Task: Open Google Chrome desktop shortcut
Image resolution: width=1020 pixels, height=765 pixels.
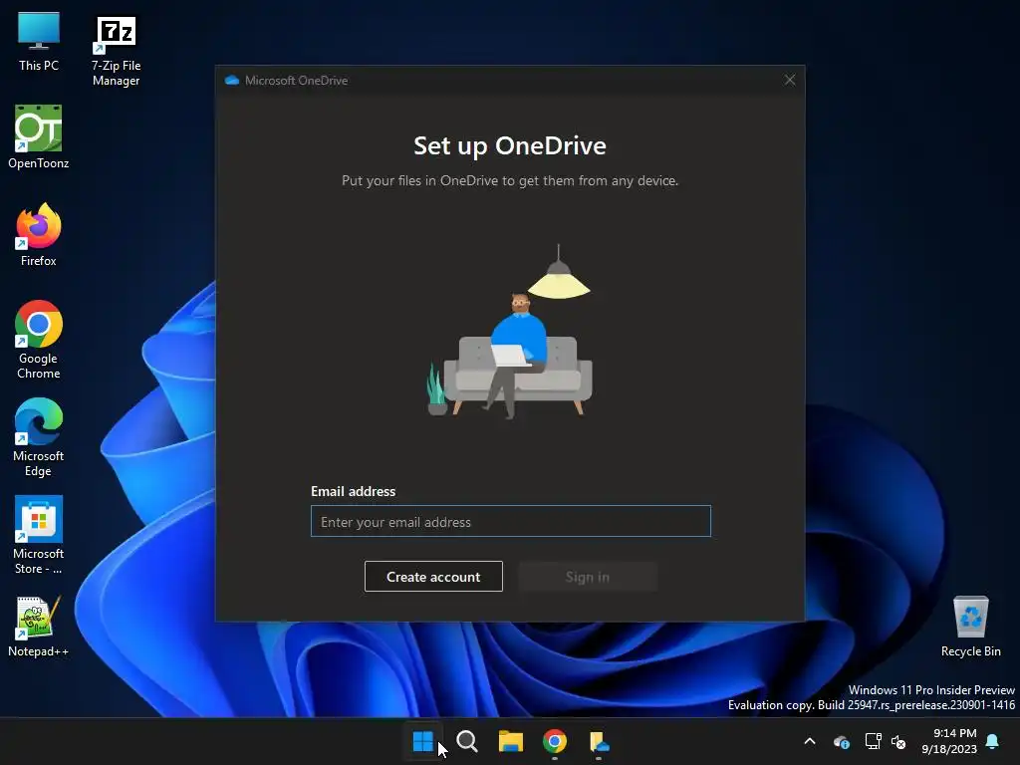Action: click(39, 339)
